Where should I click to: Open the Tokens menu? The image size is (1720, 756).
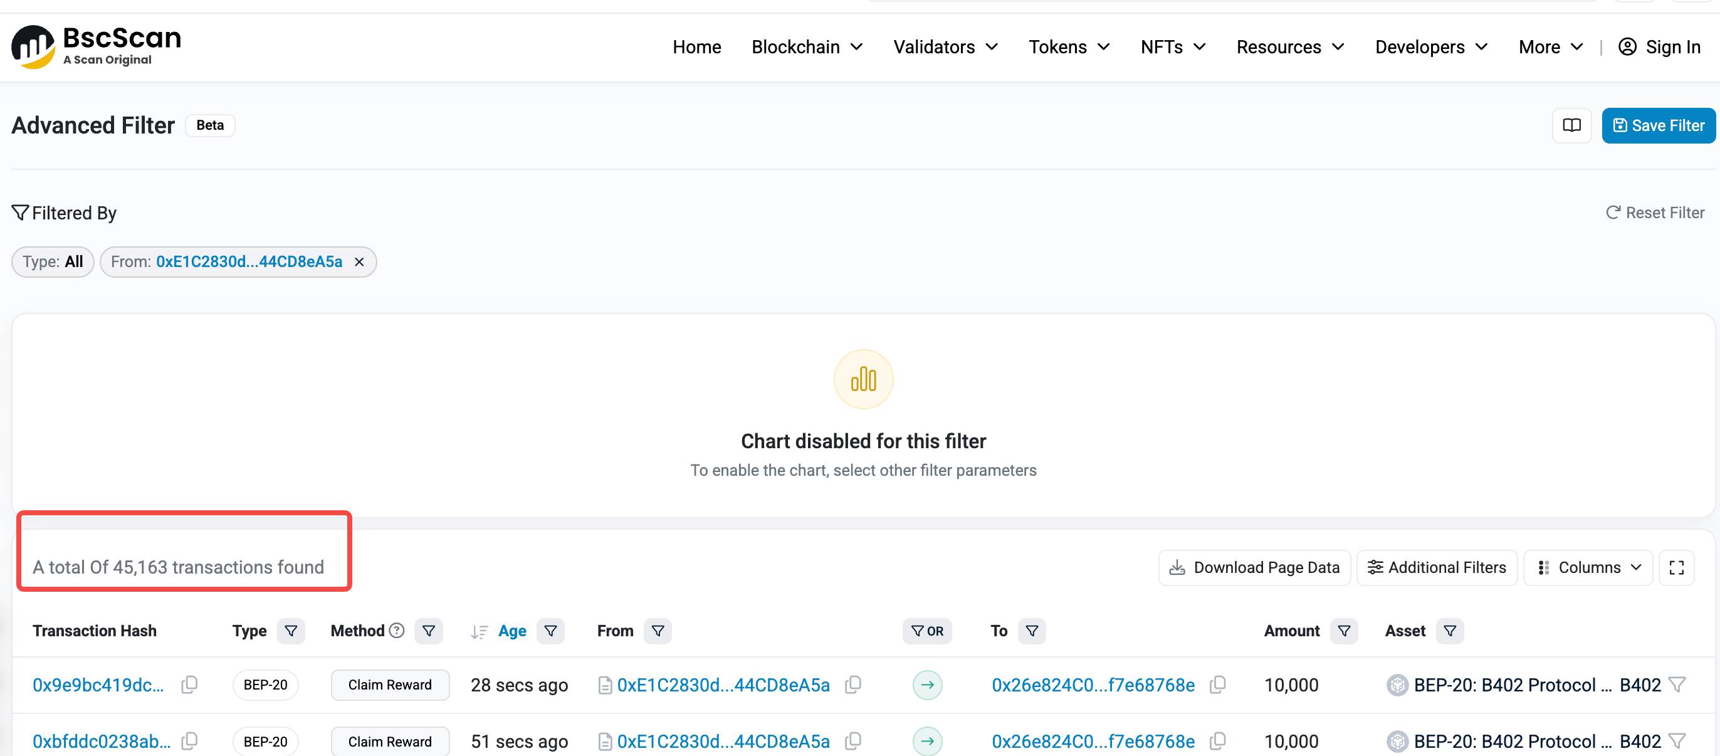click(1068, 47)
